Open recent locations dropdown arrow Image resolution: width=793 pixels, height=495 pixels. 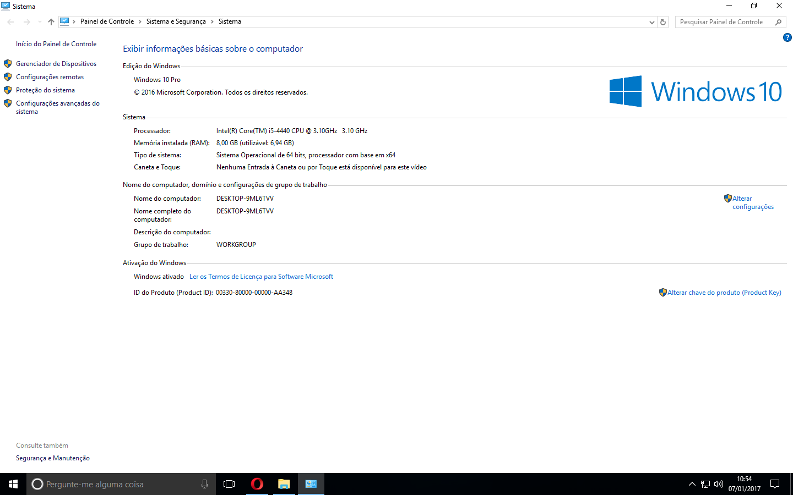tap(40, 22)
